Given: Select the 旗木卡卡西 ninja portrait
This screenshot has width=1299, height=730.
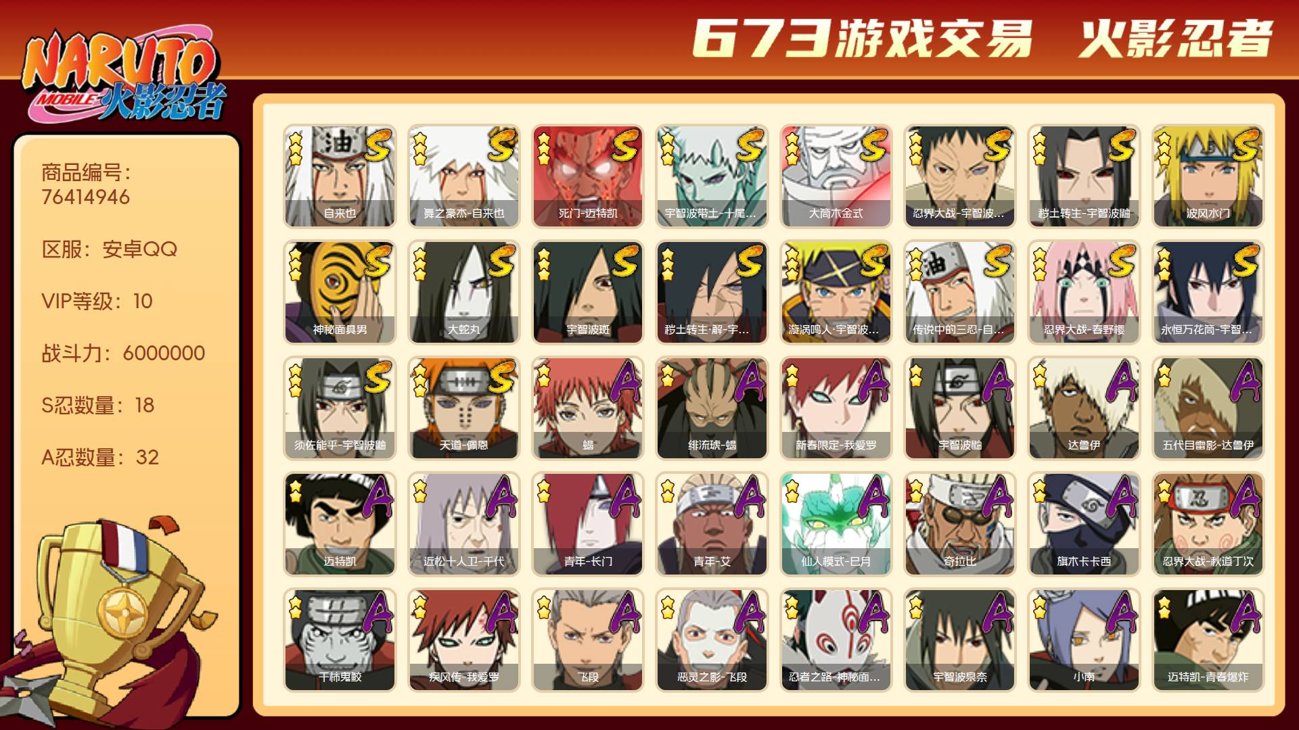Looking at the screenshot, I should (x=1084, y=525).
